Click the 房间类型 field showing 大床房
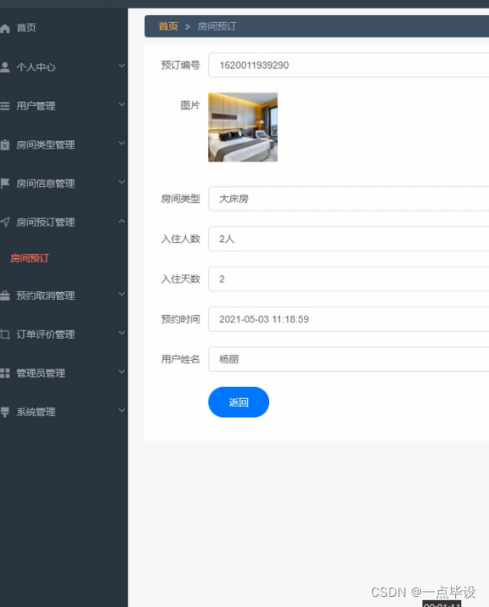This screenshot has width=489, height=607. (x=348, y=199)
